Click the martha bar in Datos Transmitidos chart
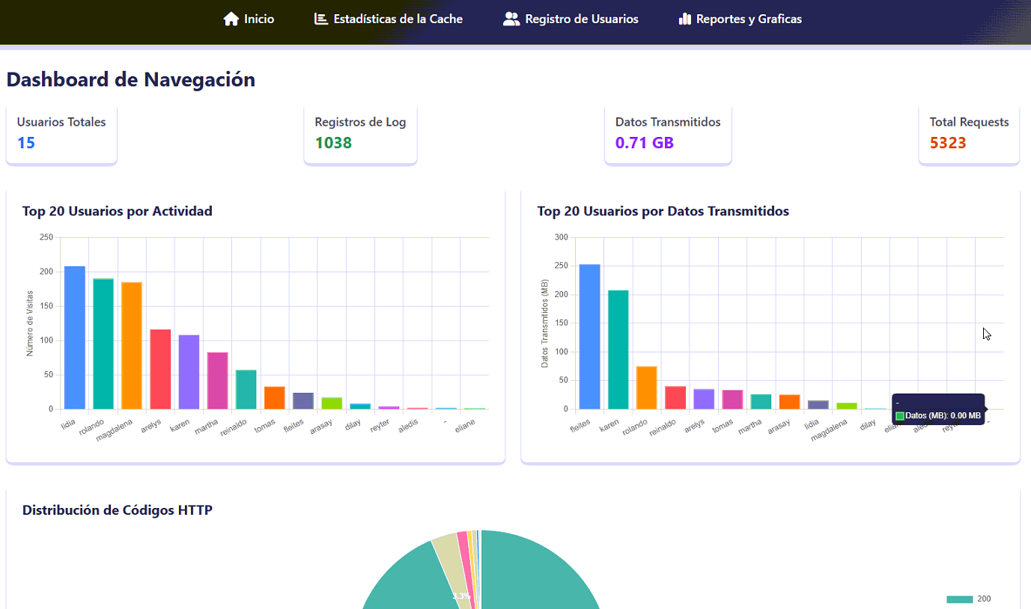1031x609 pixels. pos(761,402)
